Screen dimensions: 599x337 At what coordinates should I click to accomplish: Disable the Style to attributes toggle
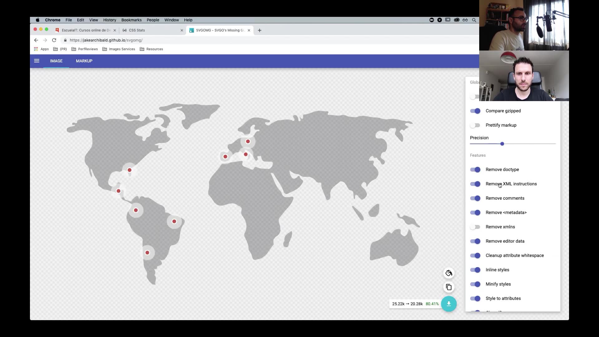475,298
